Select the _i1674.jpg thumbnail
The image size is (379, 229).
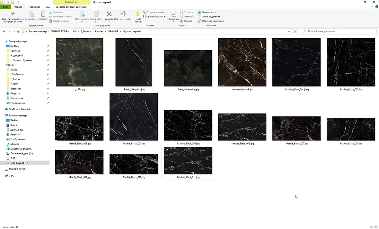(x=79, y=62)
